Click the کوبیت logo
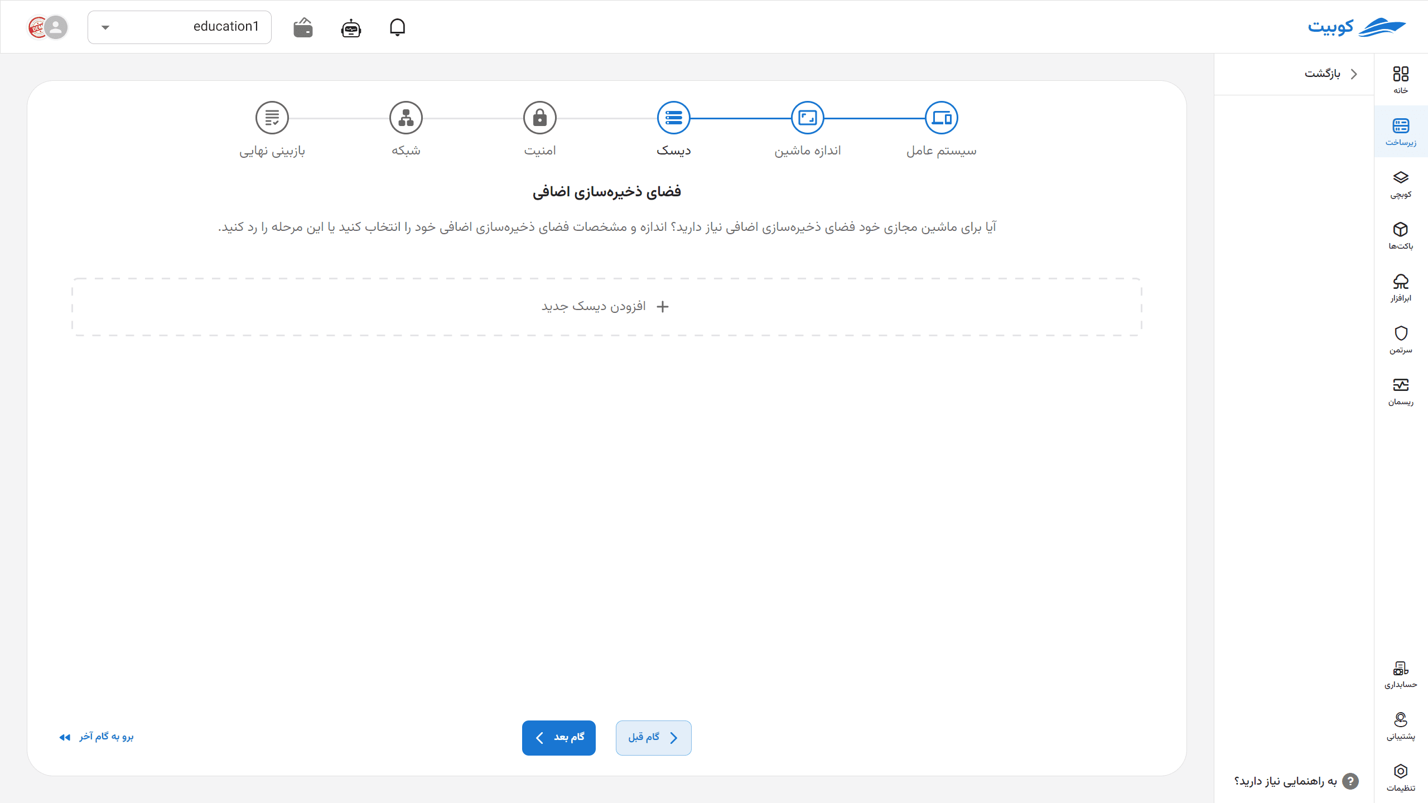1428x803 pixels. (1357, 27)
